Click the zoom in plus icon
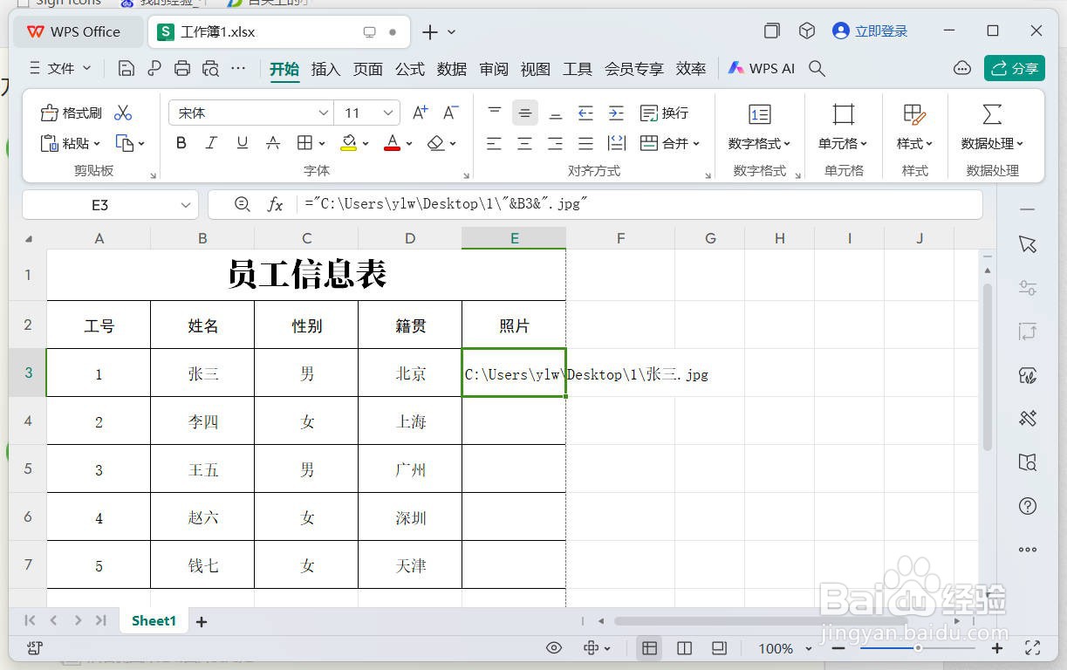1067x670 pixels. (x=997, y=648)
